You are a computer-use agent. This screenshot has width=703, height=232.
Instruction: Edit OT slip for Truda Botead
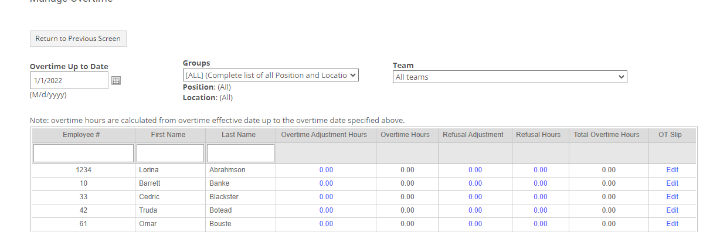(x=673, y=210)
